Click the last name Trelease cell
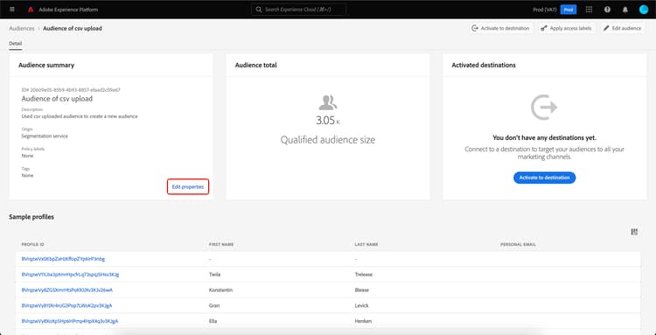 [x=364, y=275]
